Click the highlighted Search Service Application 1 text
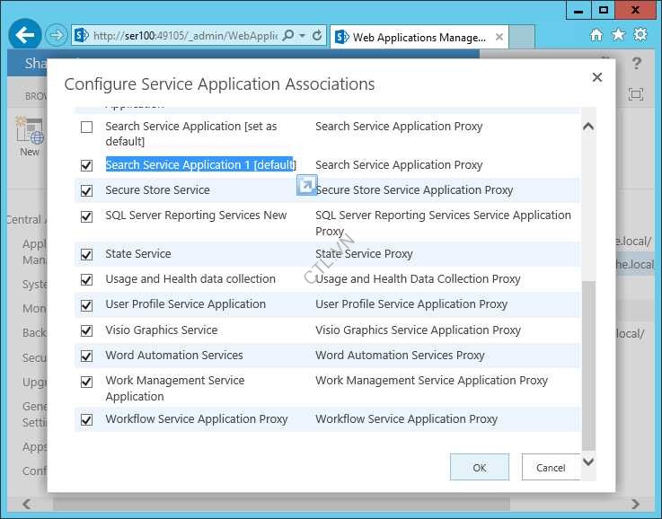 pyautogui.click(x=199, y=164)
